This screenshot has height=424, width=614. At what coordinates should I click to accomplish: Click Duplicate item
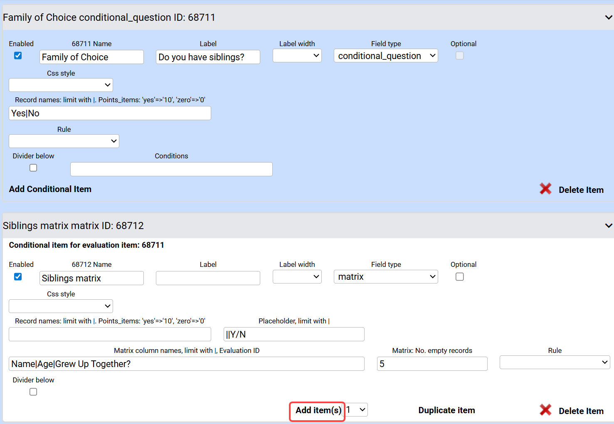coord(446,410)
